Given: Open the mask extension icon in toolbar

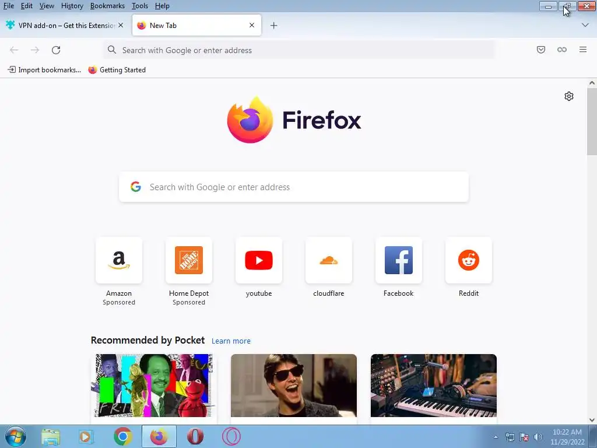Looking at the screenshot, I should pos(562,50).
